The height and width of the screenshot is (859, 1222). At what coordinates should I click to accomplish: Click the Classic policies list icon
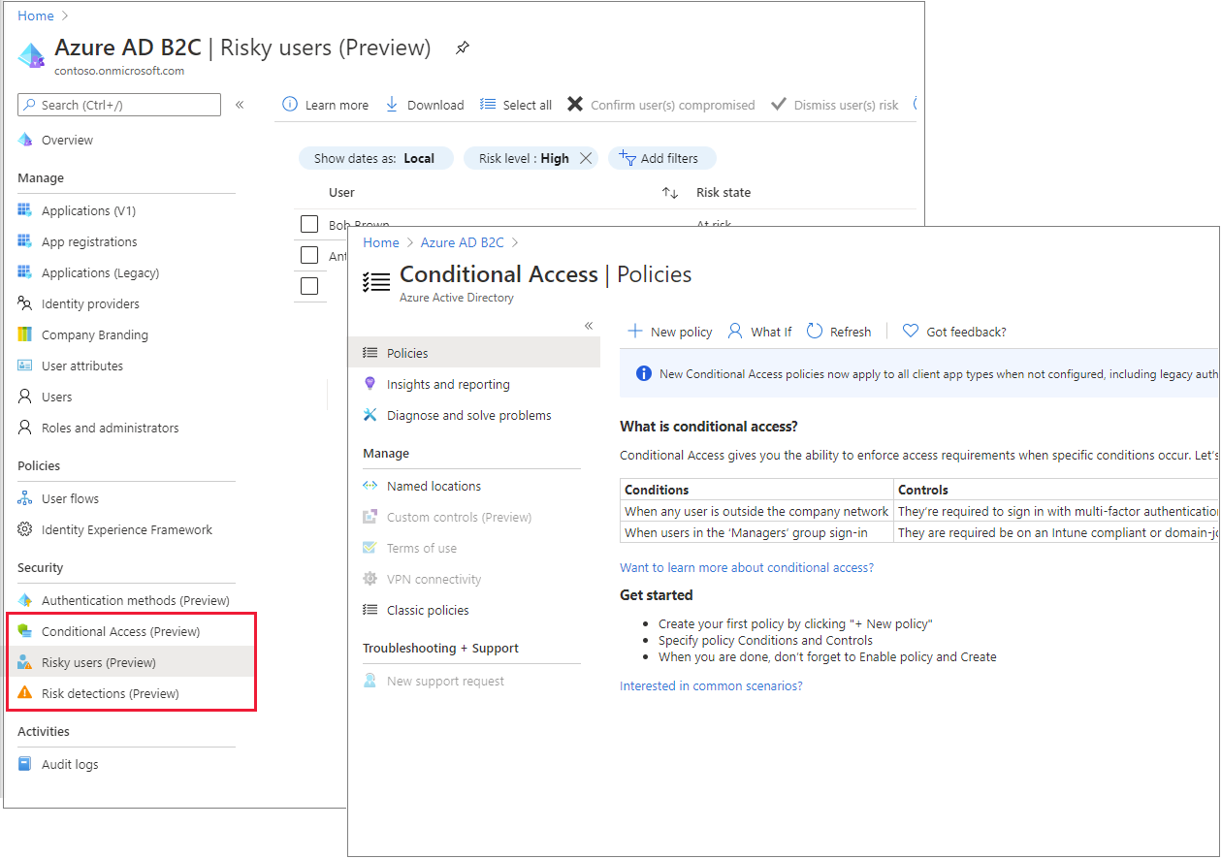370,610
